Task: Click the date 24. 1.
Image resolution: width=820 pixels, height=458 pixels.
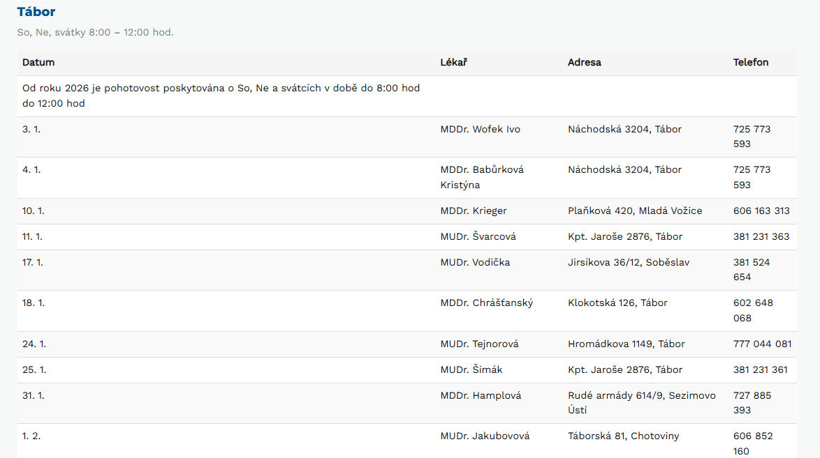Action: [x=34, y=344]
